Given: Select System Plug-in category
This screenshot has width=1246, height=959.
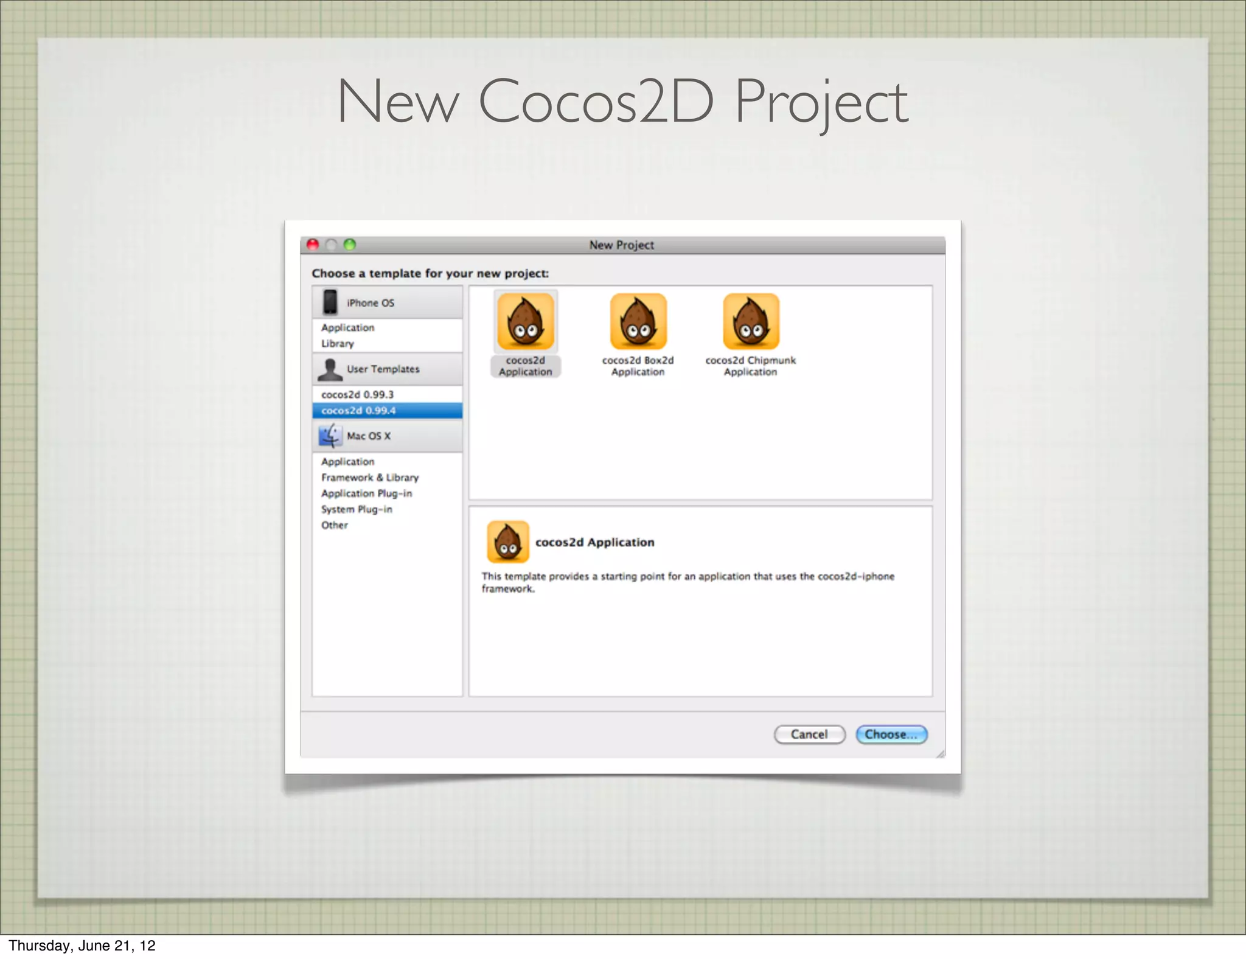Looking at the screenshot, I should click(387, 509).
